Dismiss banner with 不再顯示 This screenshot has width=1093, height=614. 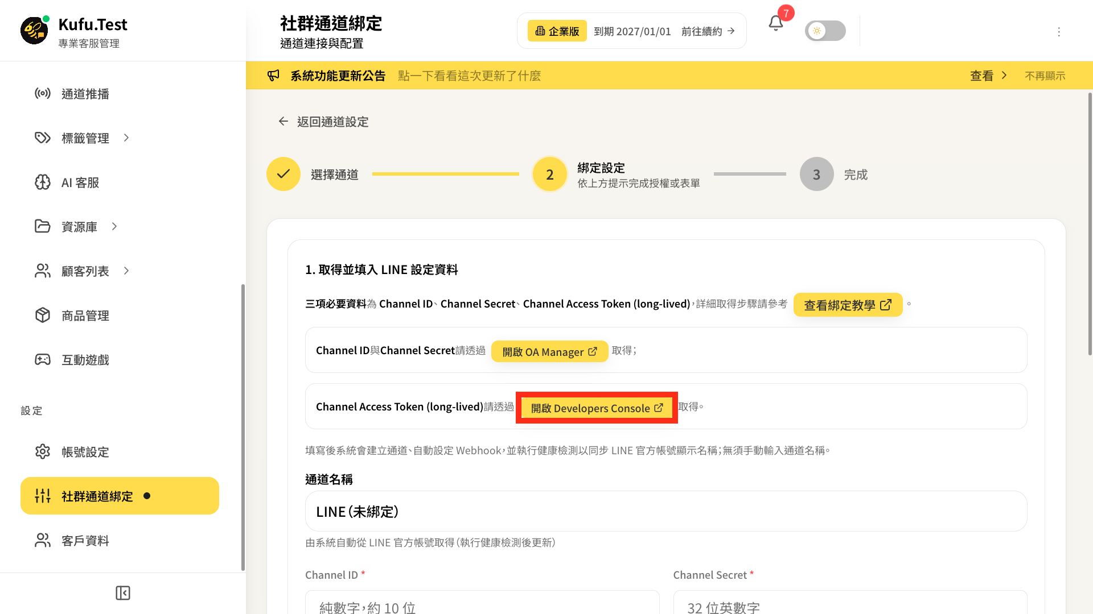(1045, 76)
